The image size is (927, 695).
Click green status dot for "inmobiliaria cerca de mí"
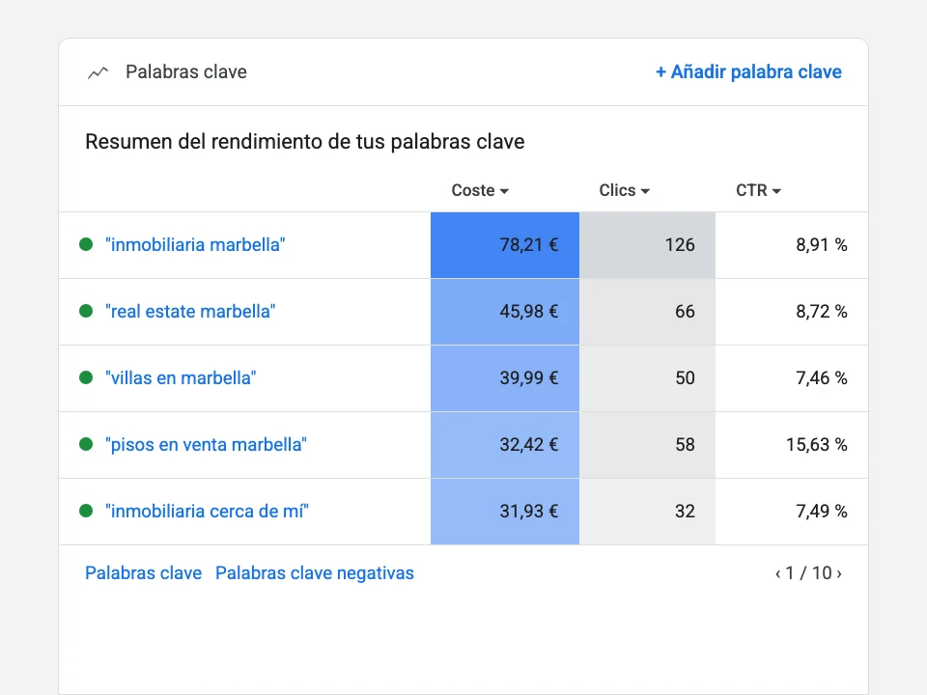click(x=86, y=511)
